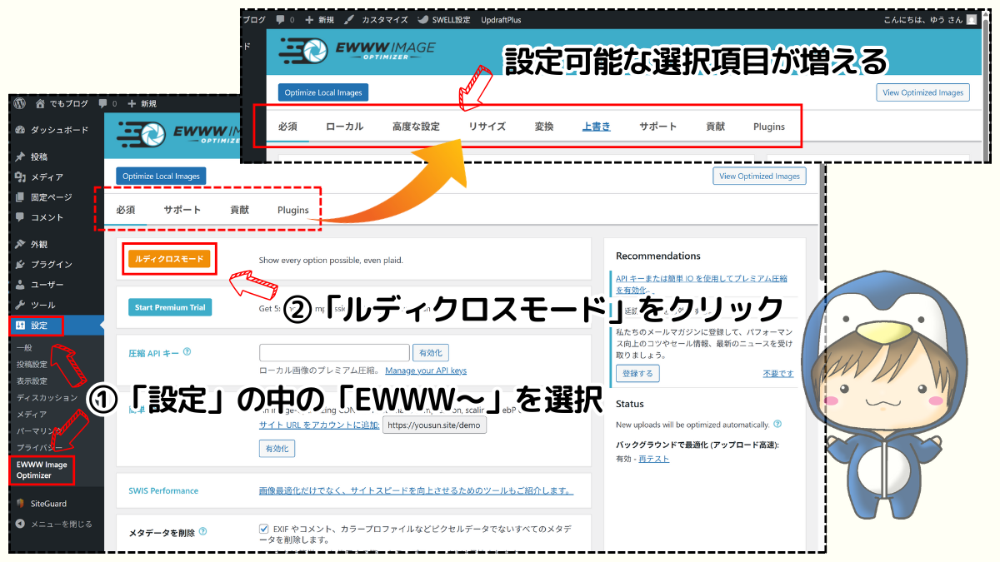This screenshot has width=1000, height=562.
Task: Open comments bubble in lower window admin bar
Action: [x=107, y=104]
